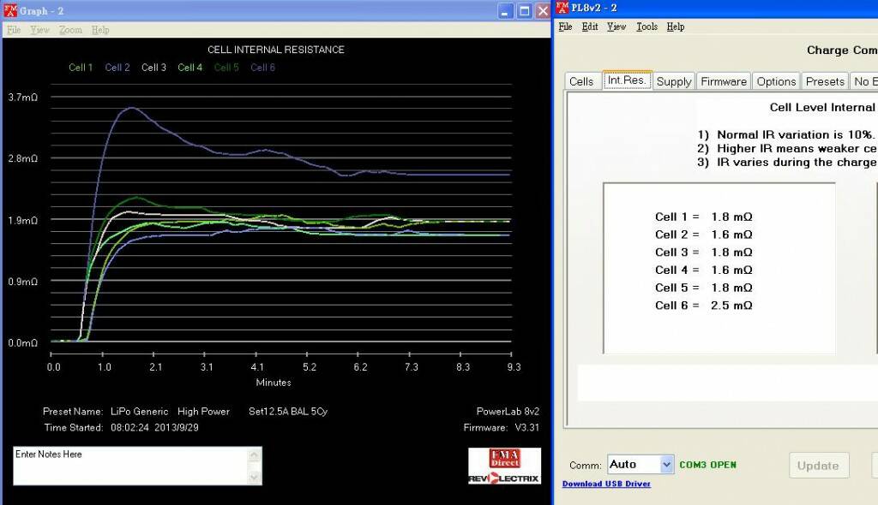The width and height of the screenshot is (878, 505).
Task: Click the Cell 4 = 1.6 mΩ reading
Action: click(x=704, y=270)
